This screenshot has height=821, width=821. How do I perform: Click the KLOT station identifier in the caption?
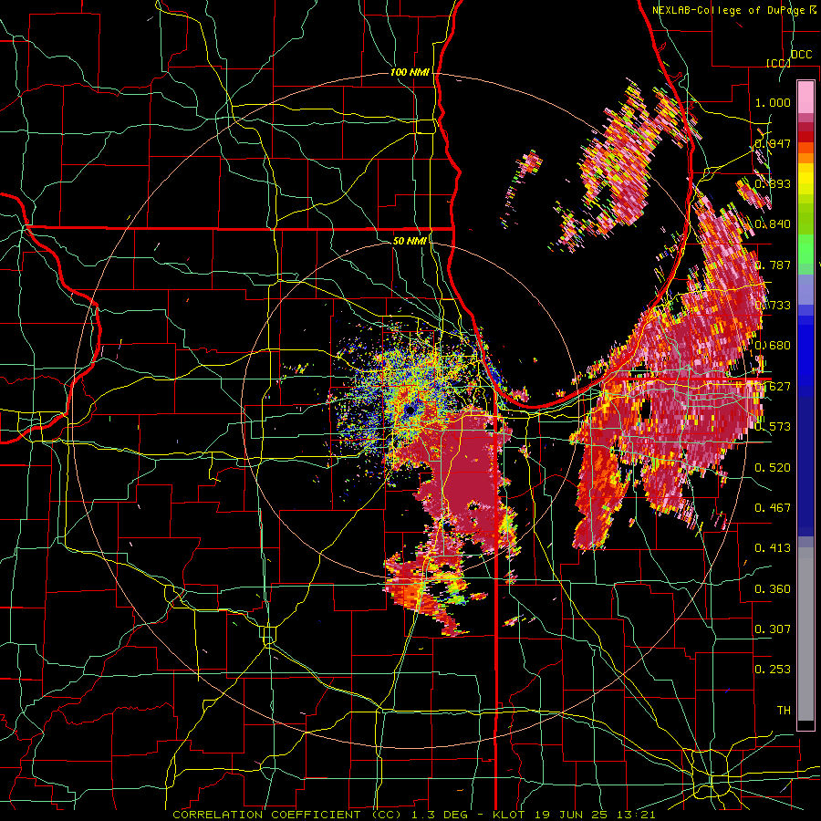pyautogui.click(x=509, y=815)
